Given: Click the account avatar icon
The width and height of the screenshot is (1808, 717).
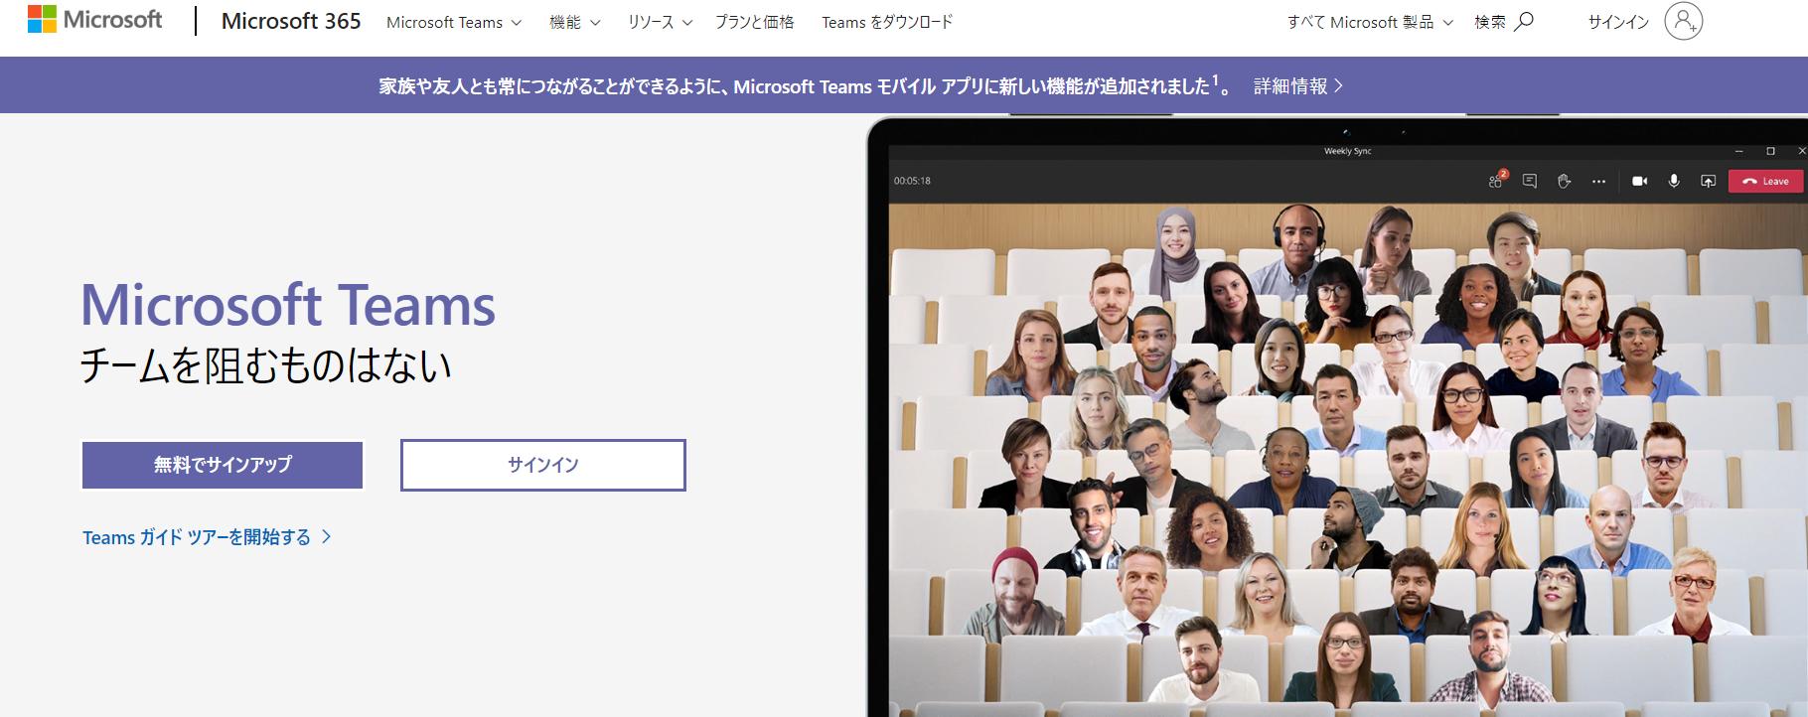Looking at the screenshot, I should tap(1683, 21).
